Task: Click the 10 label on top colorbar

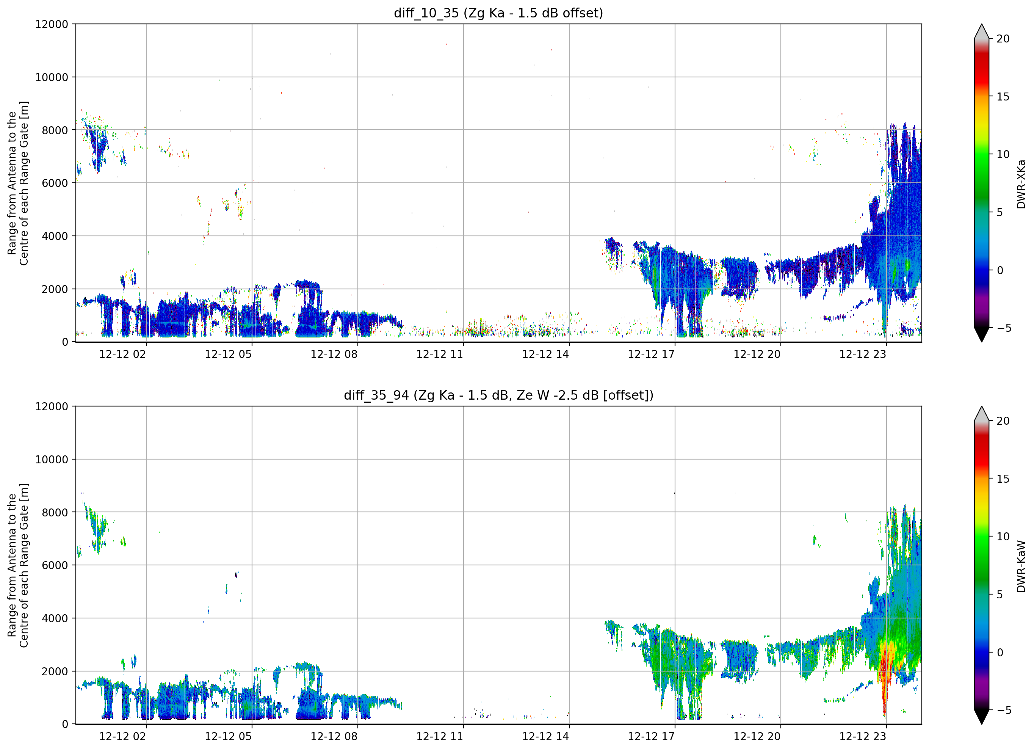Action: point(1003,155)
